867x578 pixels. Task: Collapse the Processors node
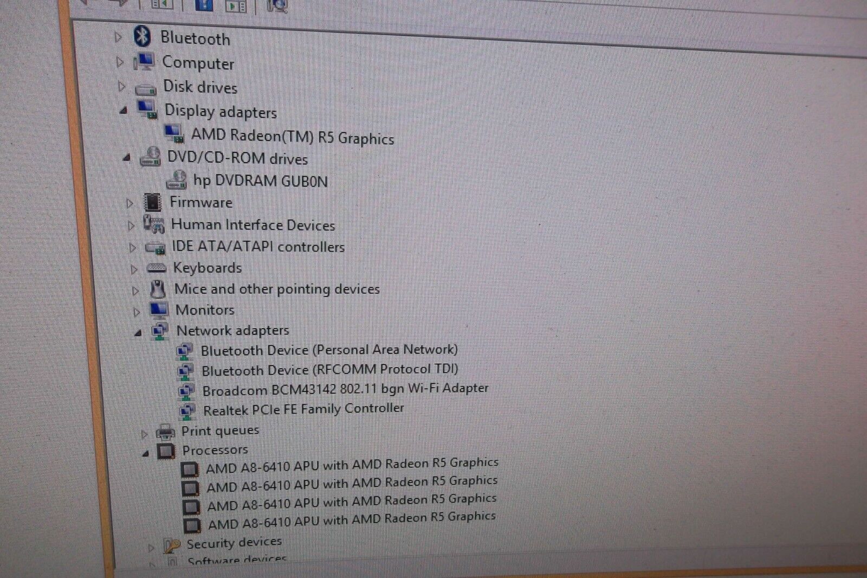145,453
